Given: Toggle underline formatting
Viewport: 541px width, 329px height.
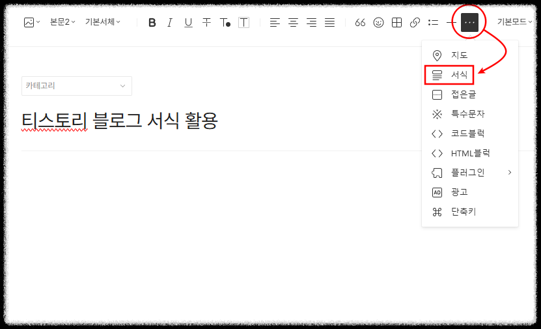Looking at the screenshot, I should 188,22.
